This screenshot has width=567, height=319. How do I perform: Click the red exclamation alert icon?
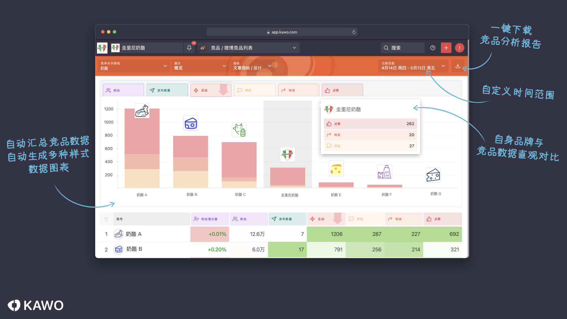click(460, 48)
